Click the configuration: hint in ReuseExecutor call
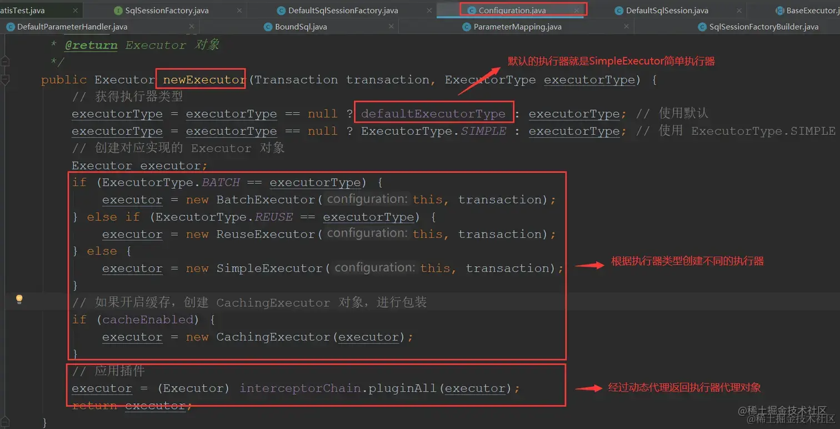Viewport: 840px width, 429px height. [368, 233]
